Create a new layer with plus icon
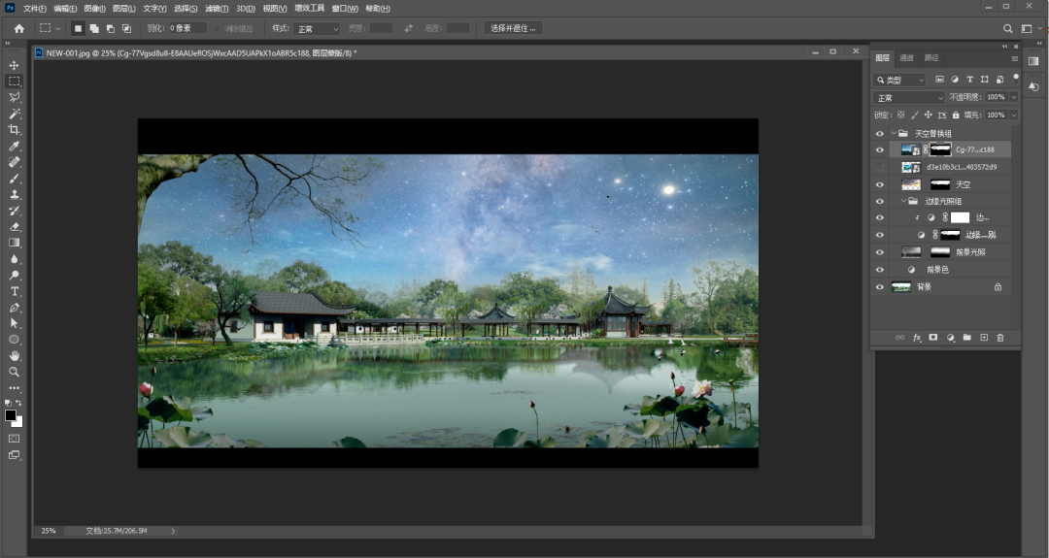Screen dimensions: 1049x558 point(983,338)
